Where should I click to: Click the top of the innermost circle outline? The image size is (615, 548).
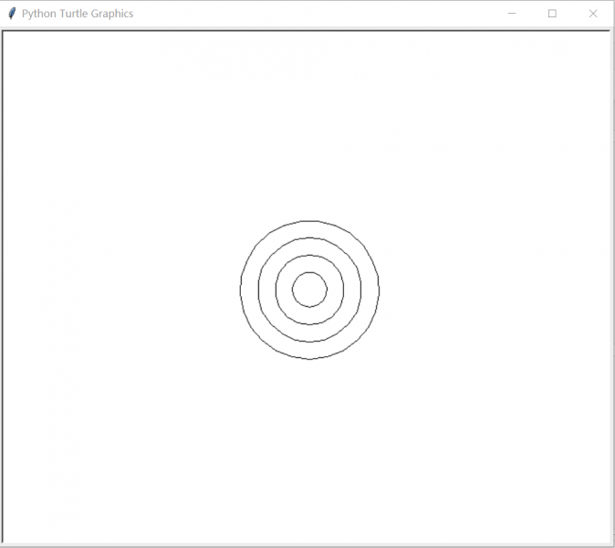tap(309, 272)
